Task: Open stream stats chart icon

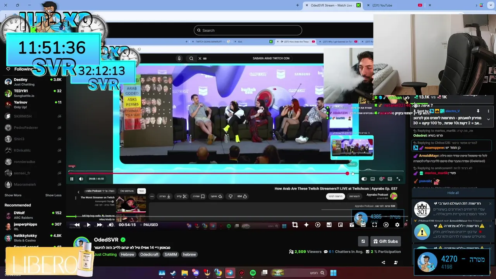Action: click(329, 225)
